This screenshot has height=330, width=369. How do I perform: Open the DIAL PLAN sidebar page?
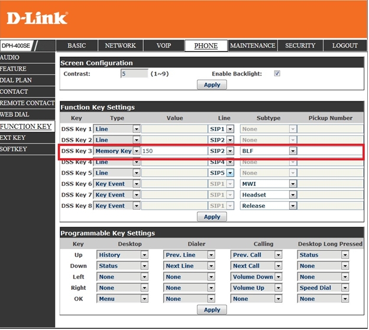(x=16, y=80)
